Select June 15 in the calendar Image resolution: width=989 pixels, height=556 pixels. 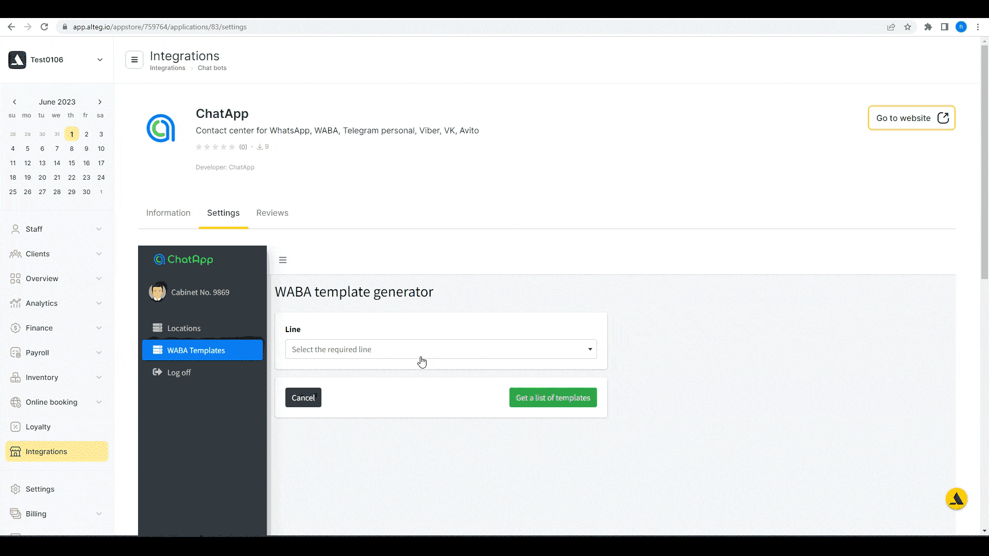[x=72, y=163]
